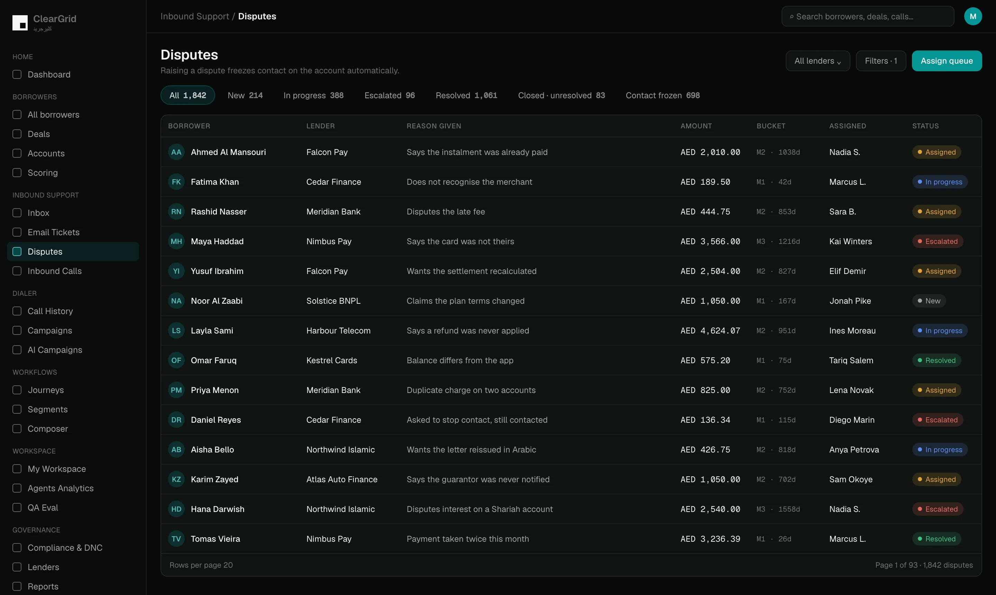Click Fatima Khan's FK avatar
Viewport: 996px width, 595px height.
coord(176,182)
